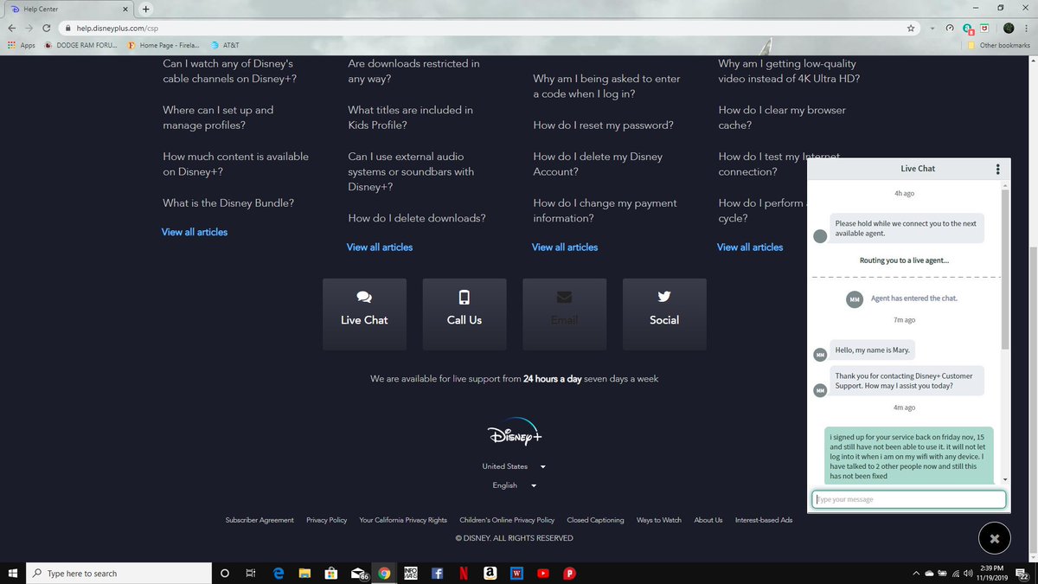Screen dimensions: 1038x584
Task: Expand the United States country dropdown
Action: coord(514,466)
